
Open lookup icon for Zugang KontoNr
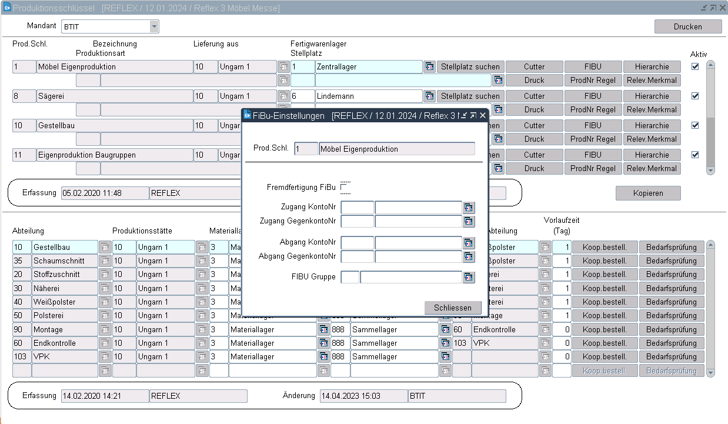pyautogui.click(x=469, y=208)
